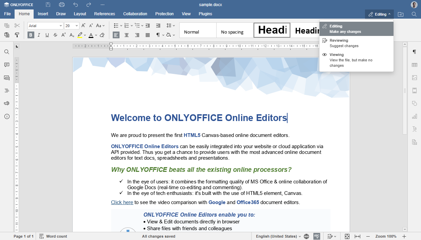421x240 pixels.
Task: Open the Headings navigation panel icon
Action: pyautogui.click(x=6, y=91)
